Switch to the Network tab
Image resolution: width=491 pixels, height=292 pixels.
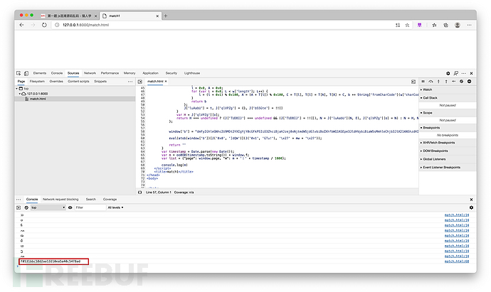tap(90, 73)
